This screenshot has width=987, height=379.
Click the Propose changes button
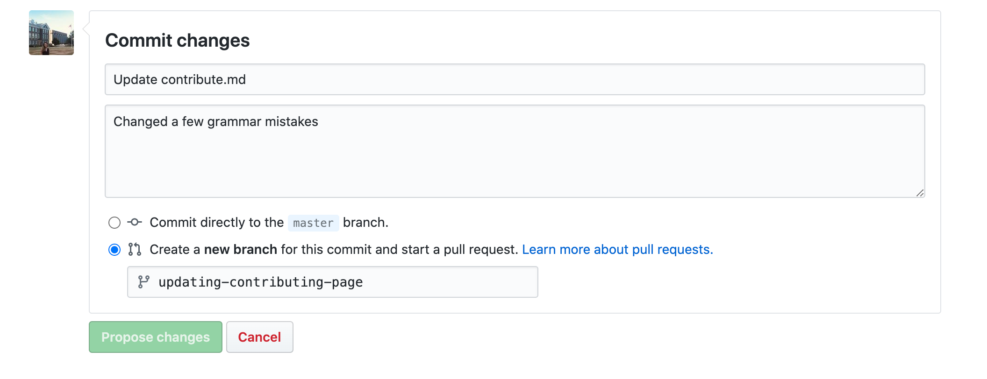point(156,337)
